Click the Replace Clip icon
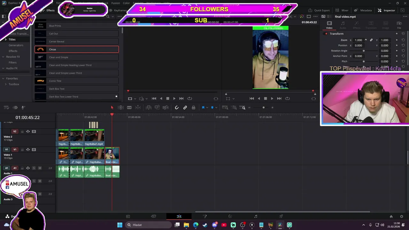The image size is (409, 230). click(166, 108)
